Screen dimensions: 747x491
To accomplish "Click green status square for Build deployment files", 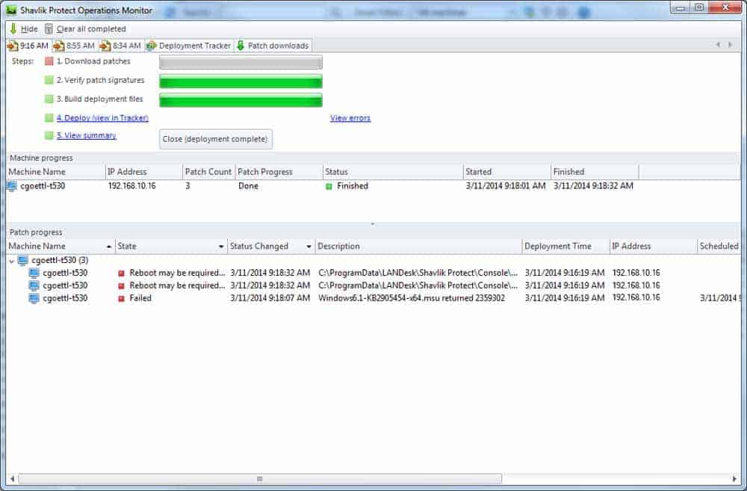I will point(49,99).
